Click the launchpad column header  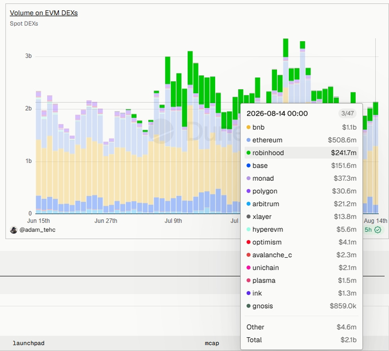click(x=29, y=344)
